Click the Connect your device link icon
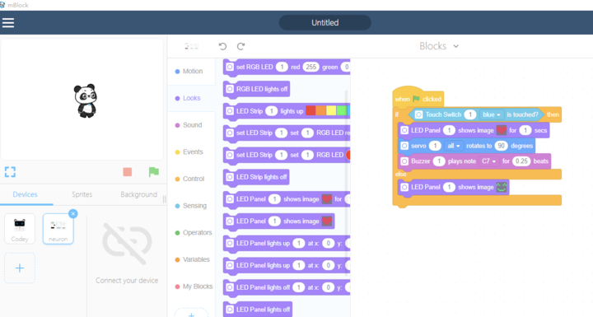The height and width of the screenshot is (317, 593). [x=127, y=244]
